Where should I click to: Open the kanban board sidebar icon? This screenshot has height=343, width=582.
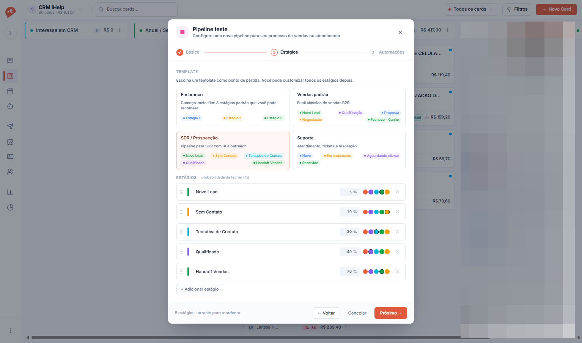click(10, 76)
